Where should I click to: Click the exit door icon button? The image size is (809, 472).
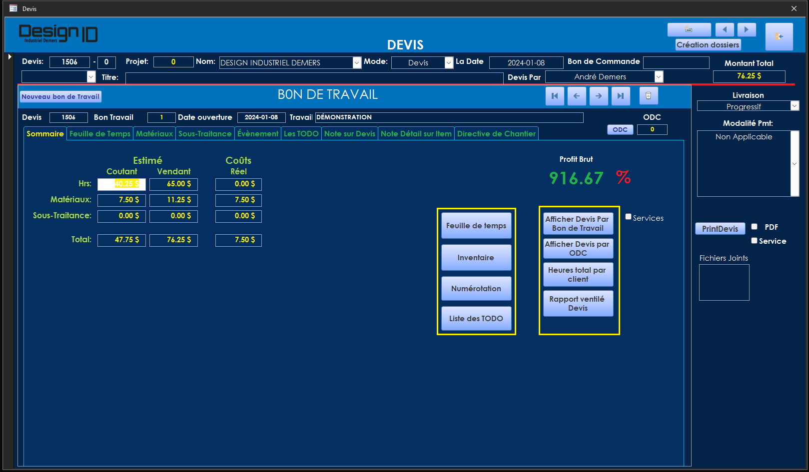[779, 36]
